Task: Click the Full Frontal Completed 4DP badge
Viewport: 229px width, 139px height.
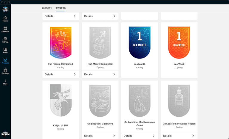Action: pyautogui.click(x=61, y=43)
